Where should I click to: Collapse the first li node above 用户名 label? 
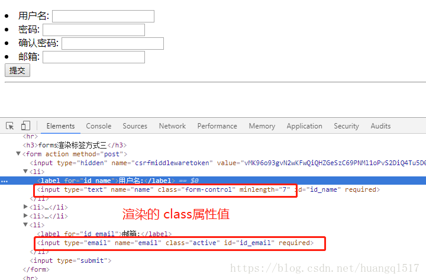(x=25, y=171)
